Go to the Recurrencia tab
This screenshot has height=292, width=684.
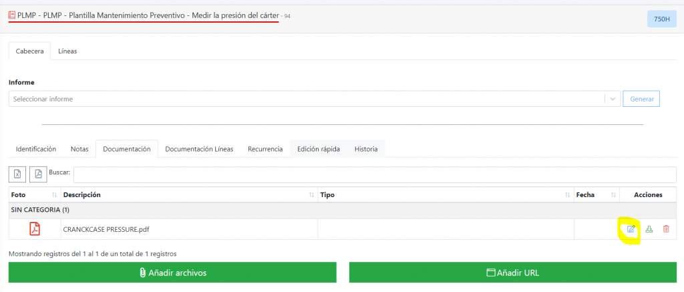click(x=265, y=149)
